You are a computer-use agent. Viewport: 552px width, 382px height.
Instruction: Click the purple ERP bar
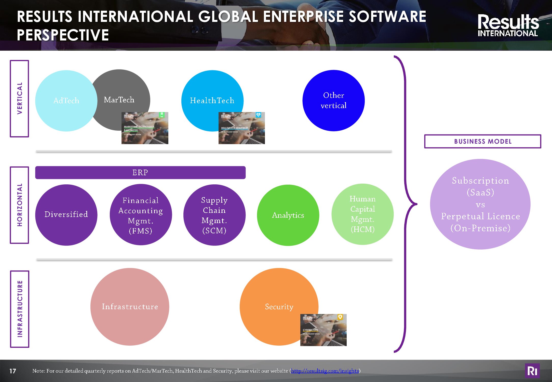click(x=140, y=173)
